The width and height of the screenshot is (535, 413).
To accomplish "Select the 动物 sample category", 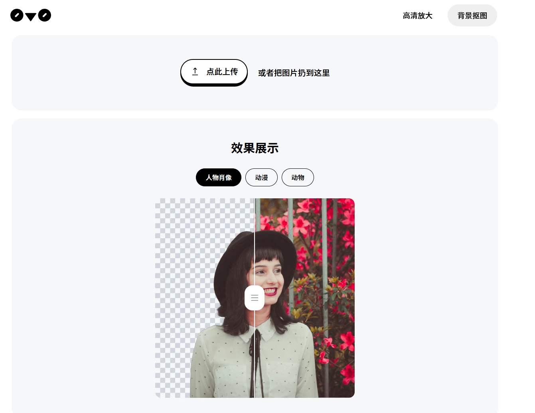I will (x=298, y=177).
